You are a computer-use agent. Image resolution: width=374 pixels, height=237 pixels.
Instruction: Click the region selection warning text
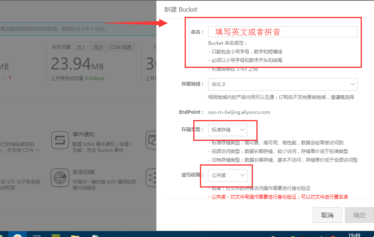click(281, 97)
